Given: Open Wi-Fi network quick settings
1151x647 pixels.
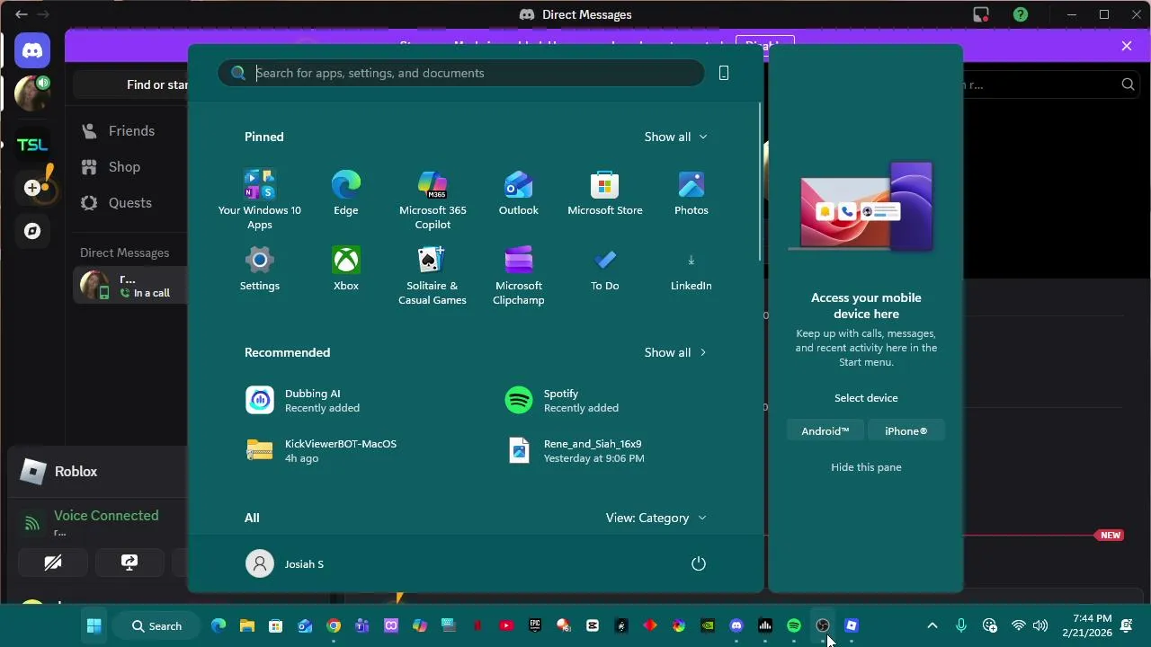Looking at the screenshot, I should 1019,626.
